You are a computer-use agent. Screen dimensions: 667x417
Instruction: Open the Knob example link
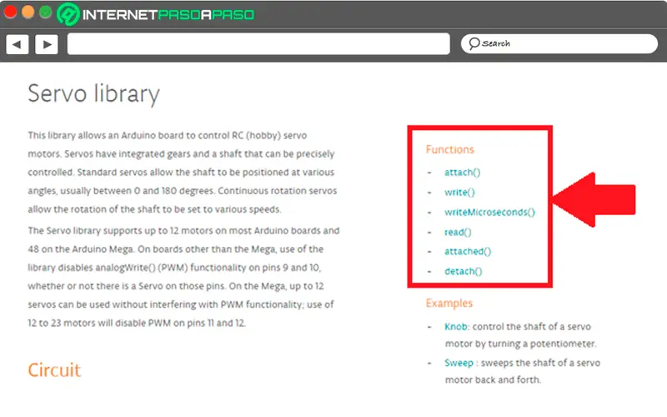(455, 326)
